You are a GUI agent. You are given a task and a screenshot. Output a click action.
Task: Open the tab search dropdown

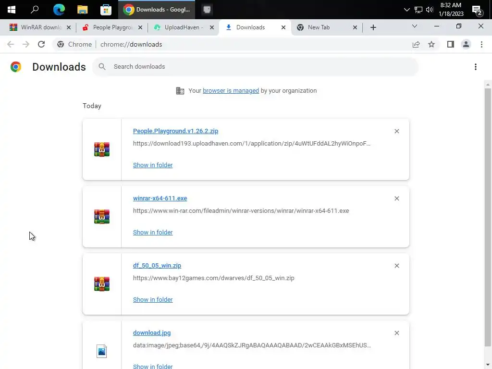[415, 26]
